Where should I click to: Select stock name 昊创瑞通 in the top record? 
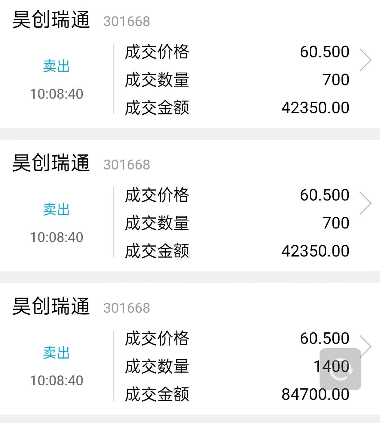click(51, 20)
